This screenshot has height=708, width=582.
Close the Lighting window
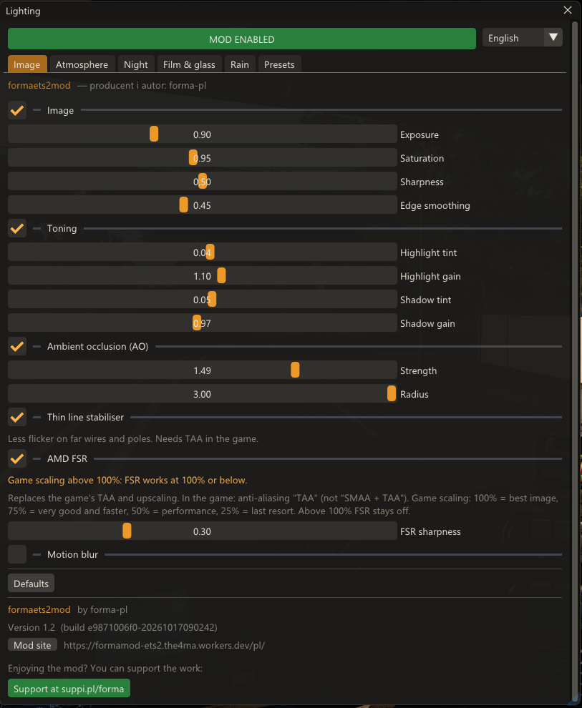coord(568,11)
